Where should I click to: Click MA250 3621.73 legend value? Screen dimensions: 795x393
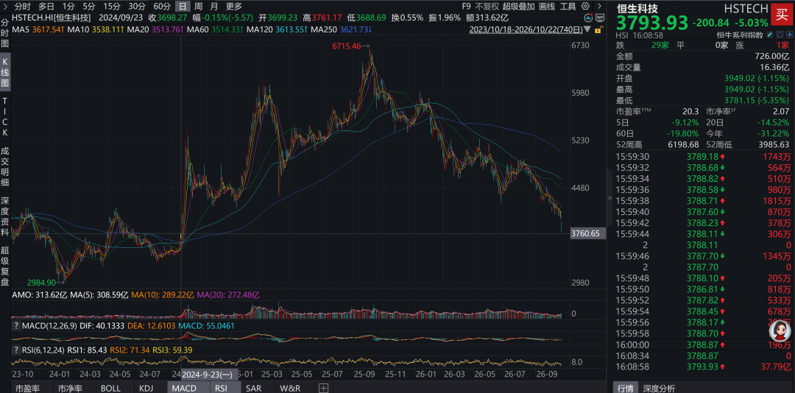[342, 29]
